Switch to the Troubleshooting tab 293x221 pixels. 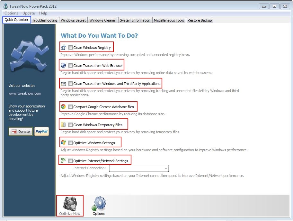coord(45,20)
